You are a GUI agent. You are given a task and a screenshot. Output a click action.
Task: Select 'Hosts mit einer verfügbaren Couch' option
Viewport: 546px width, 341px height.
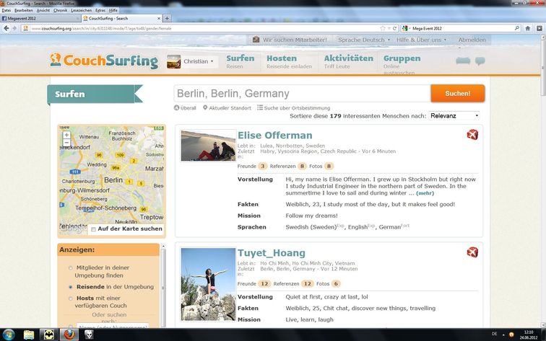[70, 298]
